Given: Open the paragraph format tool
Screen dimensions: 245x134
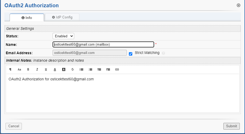Looking at the screenshot, I should [x=10, y=69].
